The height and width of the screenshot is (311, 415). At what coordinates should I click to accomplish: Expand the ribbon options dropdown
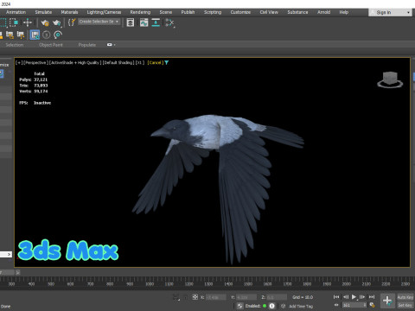tap(112, 45)
